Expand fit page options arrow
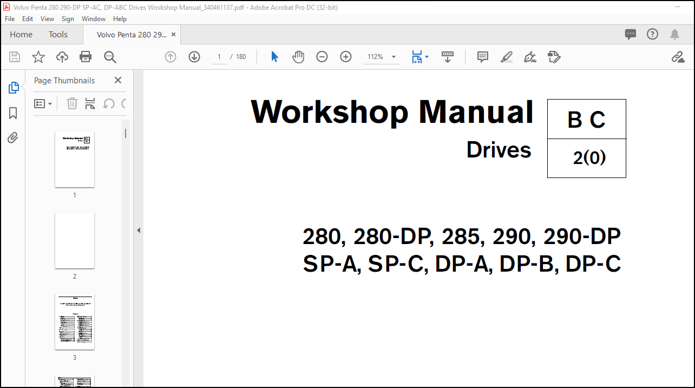Screen dimensions: 695x388 (x=427, y=57)
